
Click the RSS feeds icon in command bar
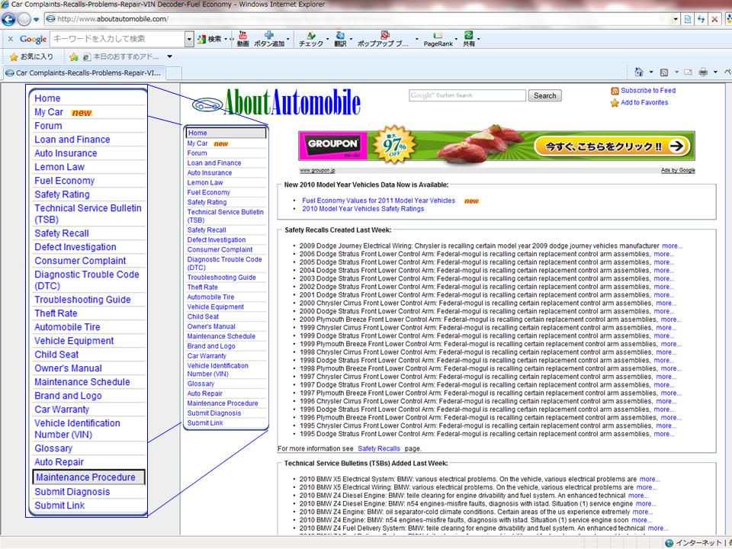[x=664, y=72]
